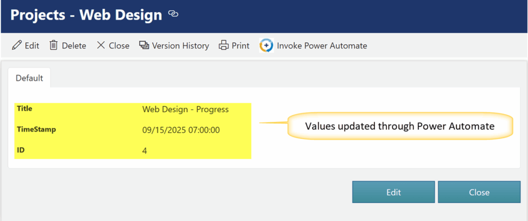
Task: Select the Default tab
Action: (29, 78)
